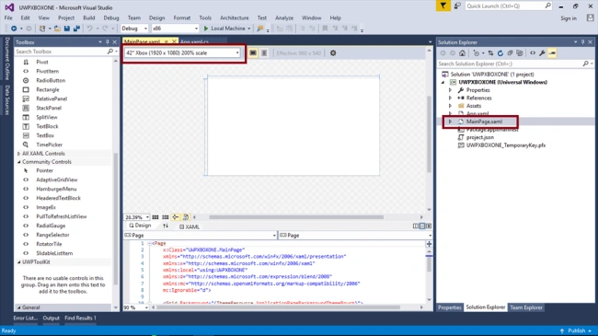
Task: Open the Build menu
Action: click(89, 17)
